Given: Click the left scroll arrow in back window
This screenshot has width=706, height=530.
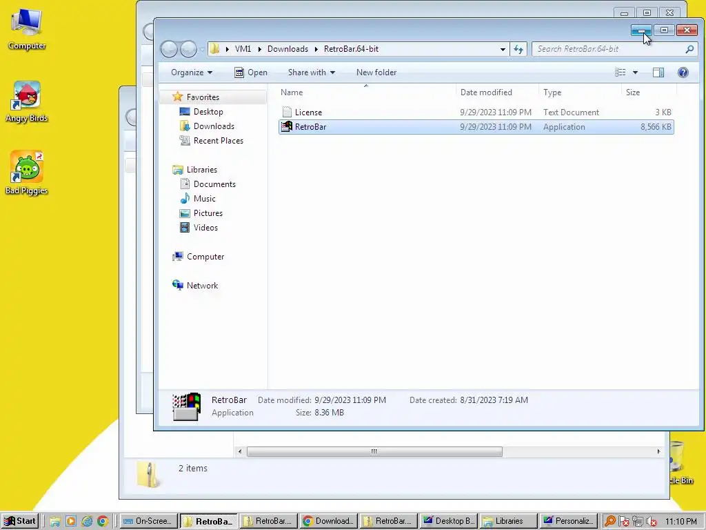Looking at the screenshot, I should tap(239, 451).
